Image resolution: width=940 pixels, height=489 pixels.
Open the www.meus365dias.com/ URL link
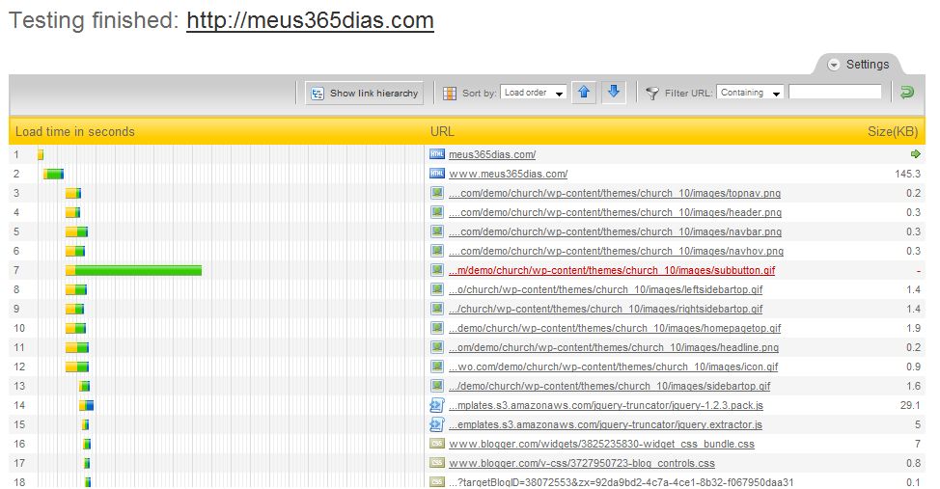point(508,174)
